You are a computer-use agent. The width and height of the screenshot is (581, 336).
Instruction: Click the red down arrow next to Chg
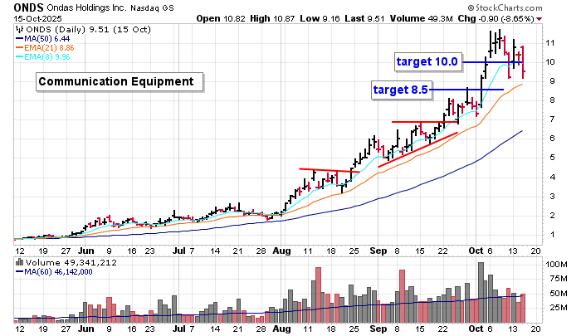(541, 18)
